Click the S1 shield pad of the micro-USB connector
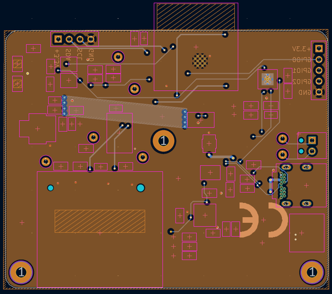Screen dimensions: 332x294 point(286,204)
